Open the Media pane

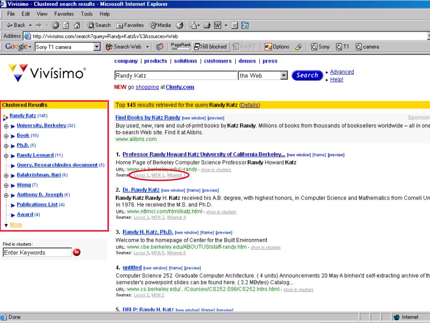click(x=160, y=25)
